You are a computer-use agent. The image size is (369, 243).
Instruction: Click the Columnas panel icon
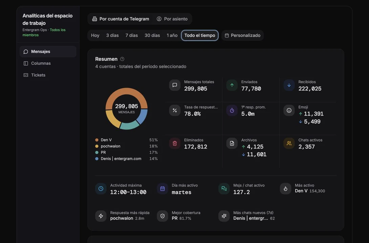tap(26, 63)
